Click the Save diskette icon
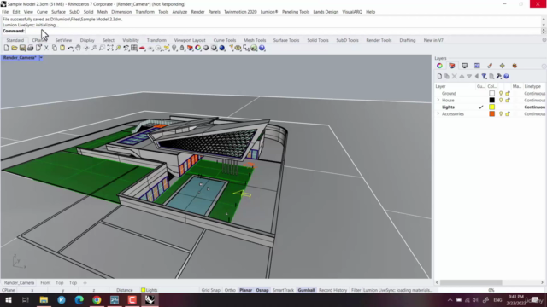The width and height of the screenshot is (547, 307). click(22, 48)
